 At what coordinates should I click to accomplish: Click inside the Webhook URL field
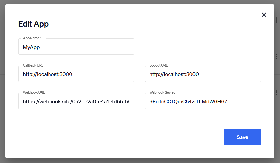click(76, 101)
